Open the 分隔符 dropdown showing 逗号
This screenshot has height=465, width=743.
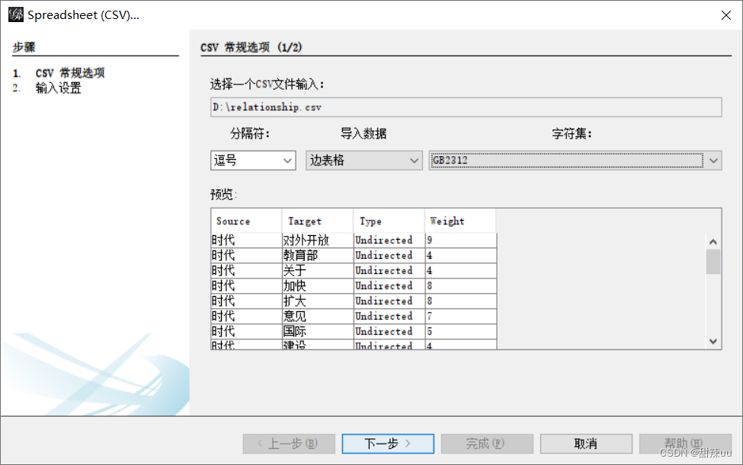(253, 161)
